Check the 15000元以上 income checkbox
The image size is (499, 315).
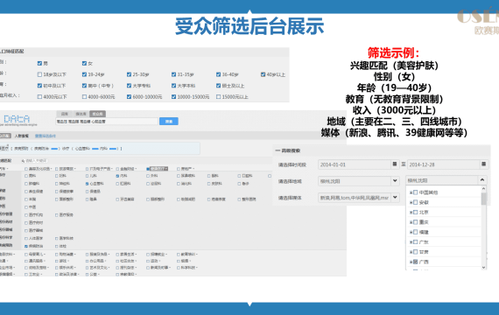point(218,97)
